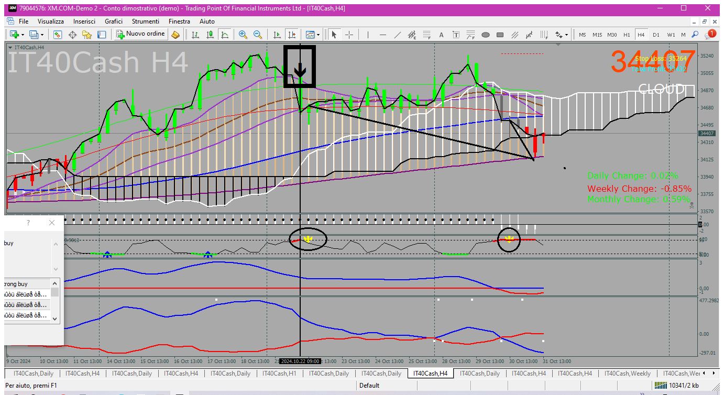Click the Nuovo ordine button
This screenshot has width=724, height=395.
coord(141,34)
